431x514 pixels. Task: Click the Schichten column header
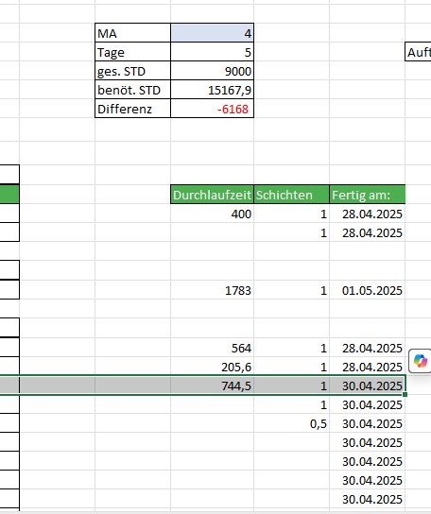tap(291, 195)
